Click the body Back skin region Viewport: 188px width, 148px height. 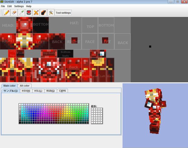tap(73, 70)
